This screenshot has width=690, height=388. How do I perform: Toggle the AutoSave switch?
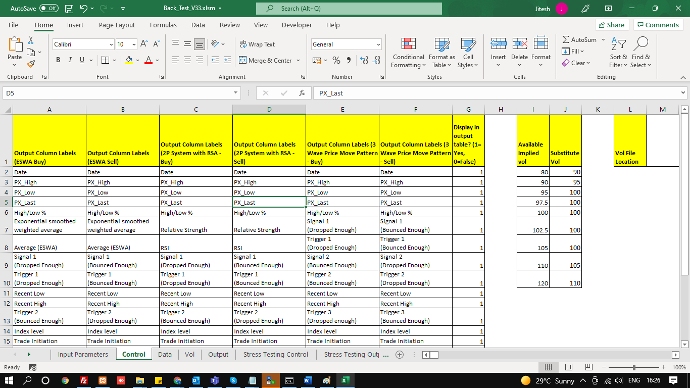pos(48,9)
